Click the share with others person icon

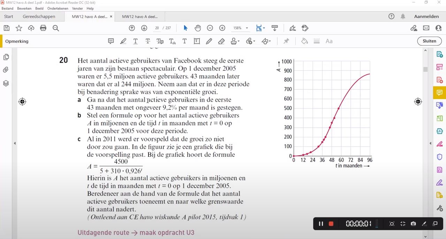pos(438,28)
